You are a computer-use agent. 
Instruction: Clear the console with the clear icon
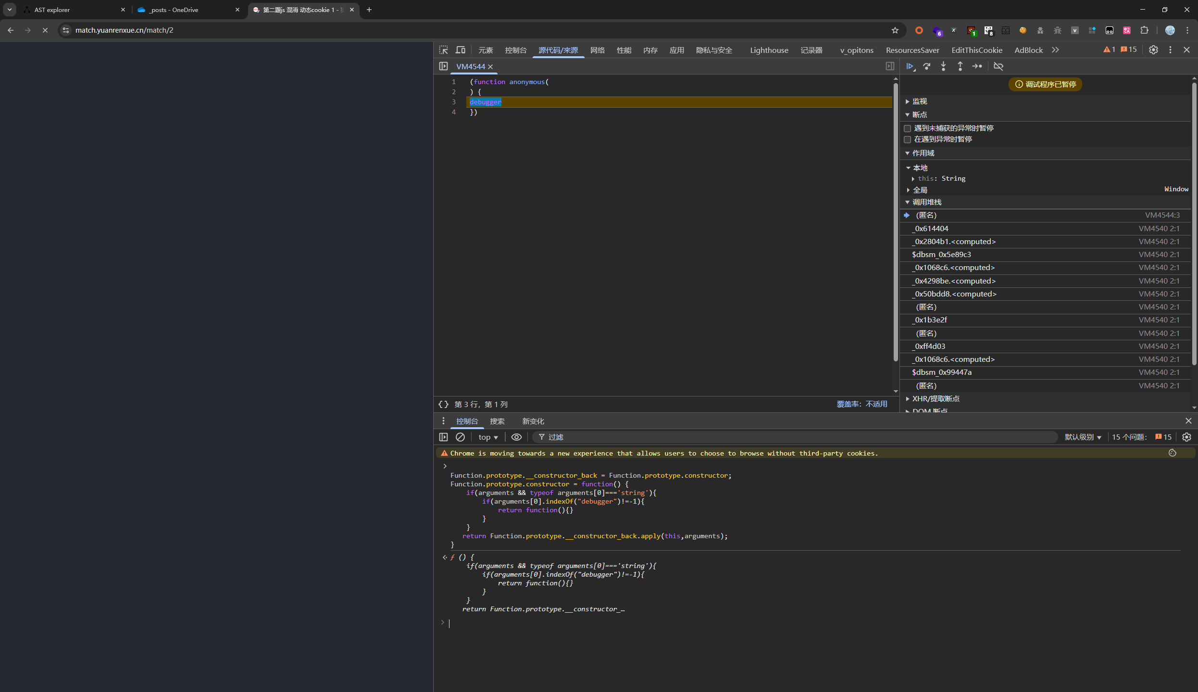coord(460,437)
